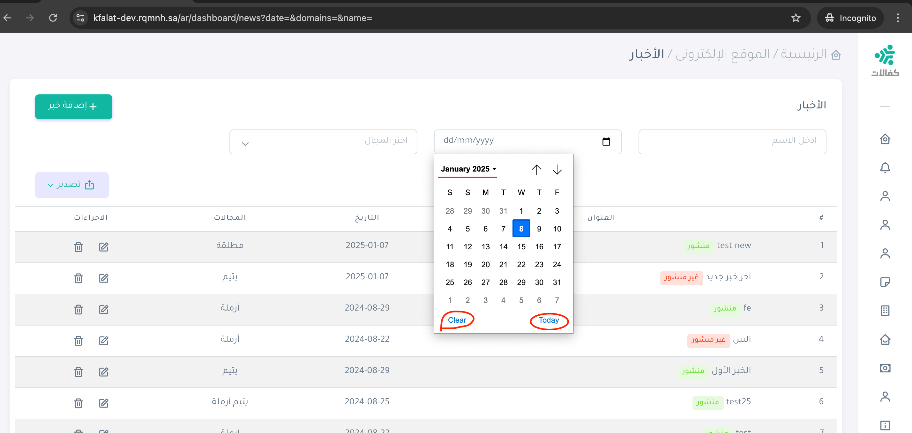Click the إضافة خبر add news button
912x433 pixels.
(x=73, y=106)
